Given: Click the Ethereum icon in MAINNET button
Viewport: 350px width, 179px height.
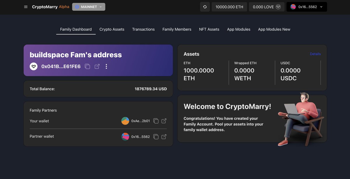Looking at the screenshot, I should click(x=77, y=7).
